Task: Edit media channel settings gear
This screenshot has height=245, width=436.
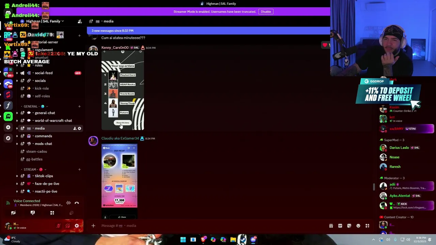Action: point(79,128)
